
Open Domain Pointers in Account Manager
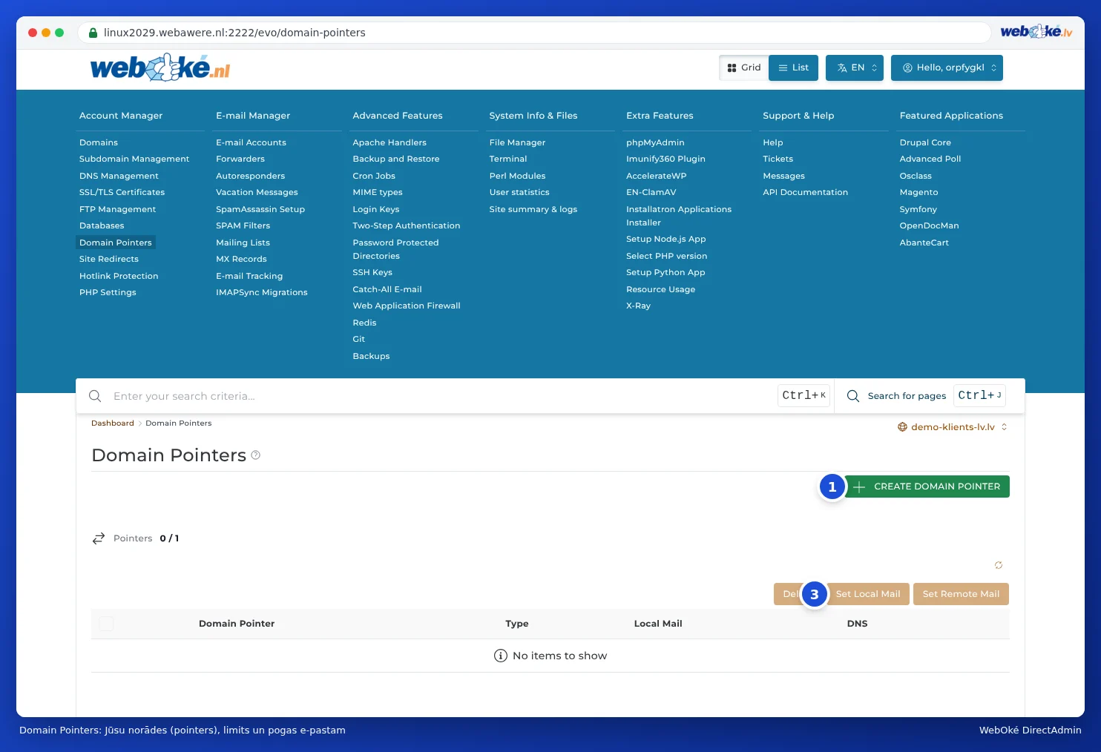116,243
